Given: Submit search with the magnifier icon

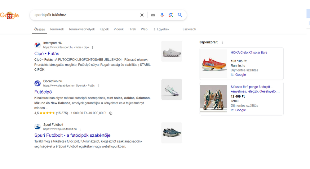Looking at the screenshot, I should (180, 15).
